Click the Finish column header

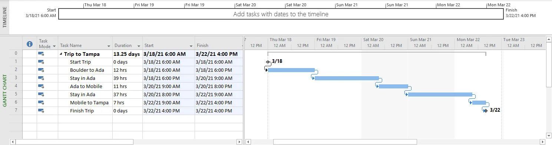(219, 43)
